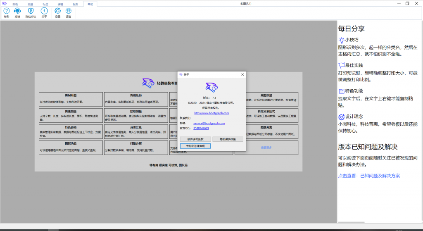
Task: Click the small icon in 关于 dialog title
Action: pyautogui.click(x=181, y=74)
